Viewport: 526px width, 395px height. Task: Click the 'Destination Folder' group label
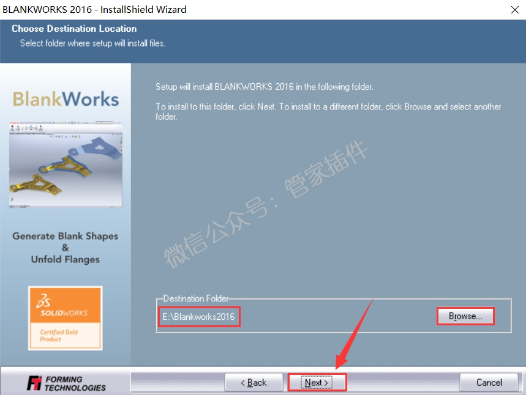196,298
